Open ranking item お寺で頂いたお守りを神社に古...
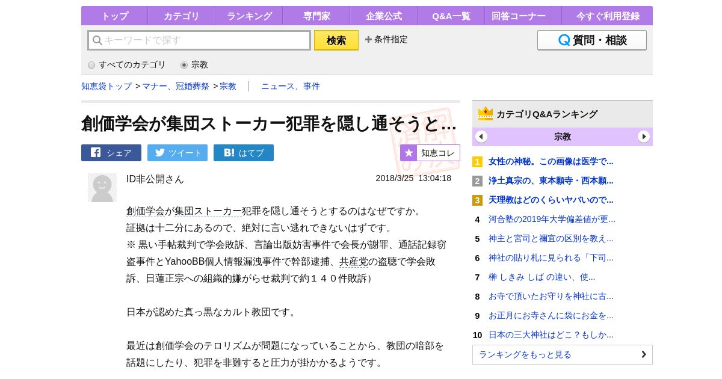 551,296
